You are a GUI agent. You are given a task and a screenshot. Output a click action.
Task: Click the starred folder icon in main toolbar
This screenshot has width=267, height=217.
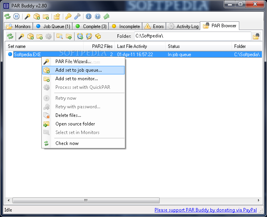click(x=57, y=16)
